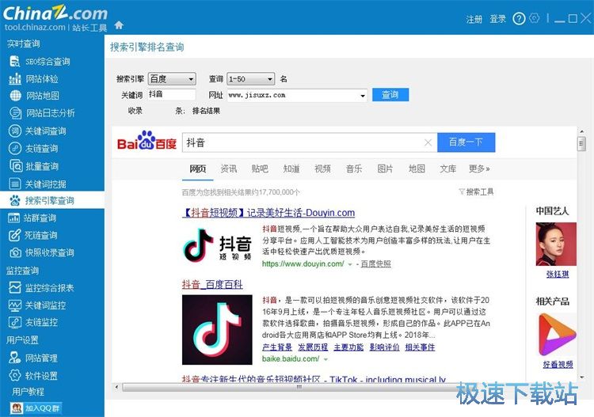
Task: Click the 网站日志分析 icon
Action: tap(15, 113)
